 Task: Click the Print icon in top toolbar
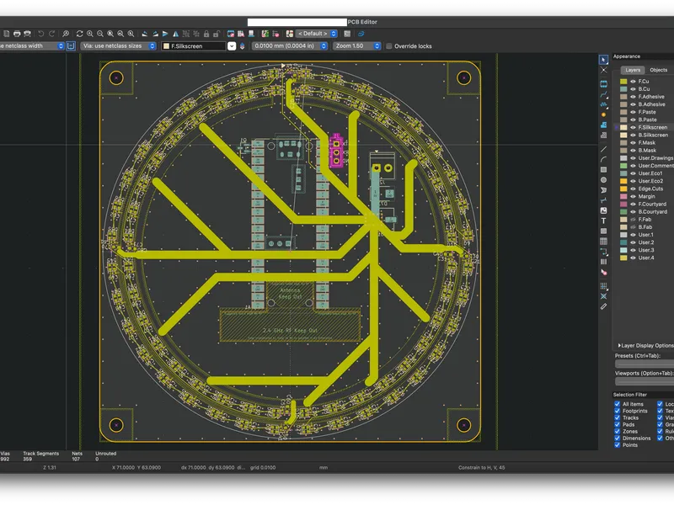point(17,34)
